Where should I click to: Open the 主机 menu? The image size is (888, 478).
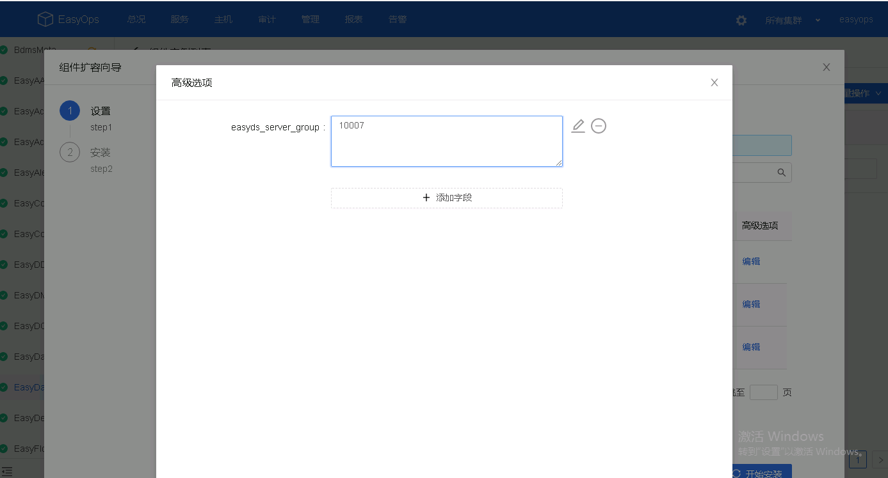(223, 19)
